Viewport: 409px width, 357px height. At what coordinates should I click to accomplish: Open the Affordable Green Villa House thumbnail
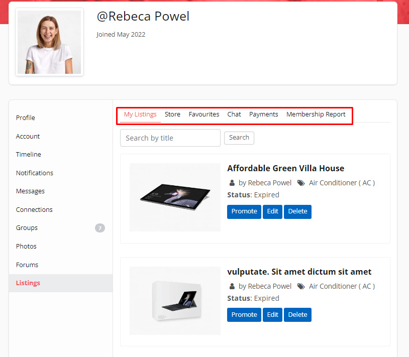pos(175,197)
